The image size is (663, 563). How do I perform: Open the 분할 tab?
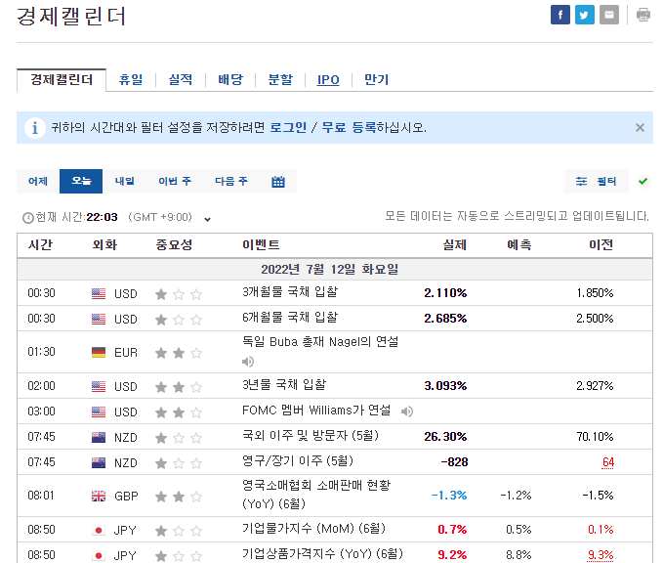click(x=280, y=79)
